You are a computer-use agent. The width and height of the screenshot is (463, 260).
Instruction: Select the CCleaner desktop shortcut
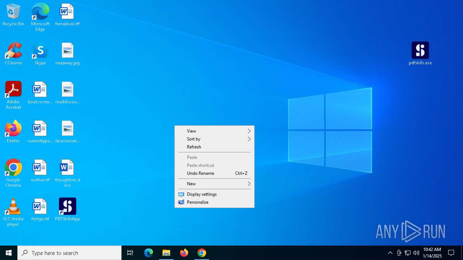tap(13, 54)
